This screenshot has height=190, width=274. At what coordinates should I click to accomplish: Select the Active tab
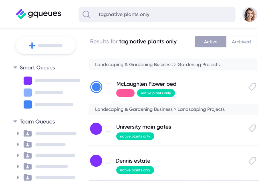211,42
